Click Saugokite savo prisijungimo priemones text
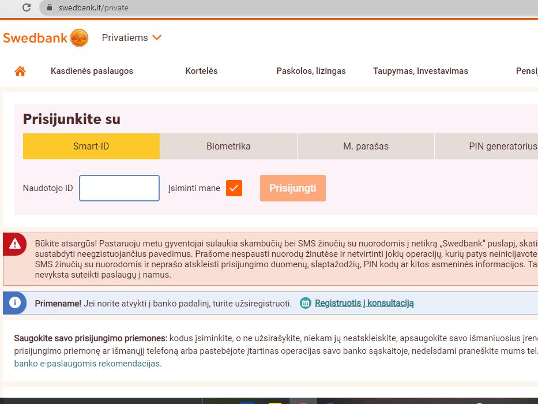538x404 pixels. tap(91, 338)
